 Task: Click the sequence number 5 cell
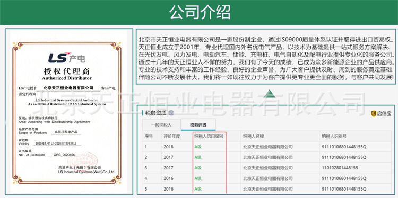pyautogui.click(x=146, y=189)
